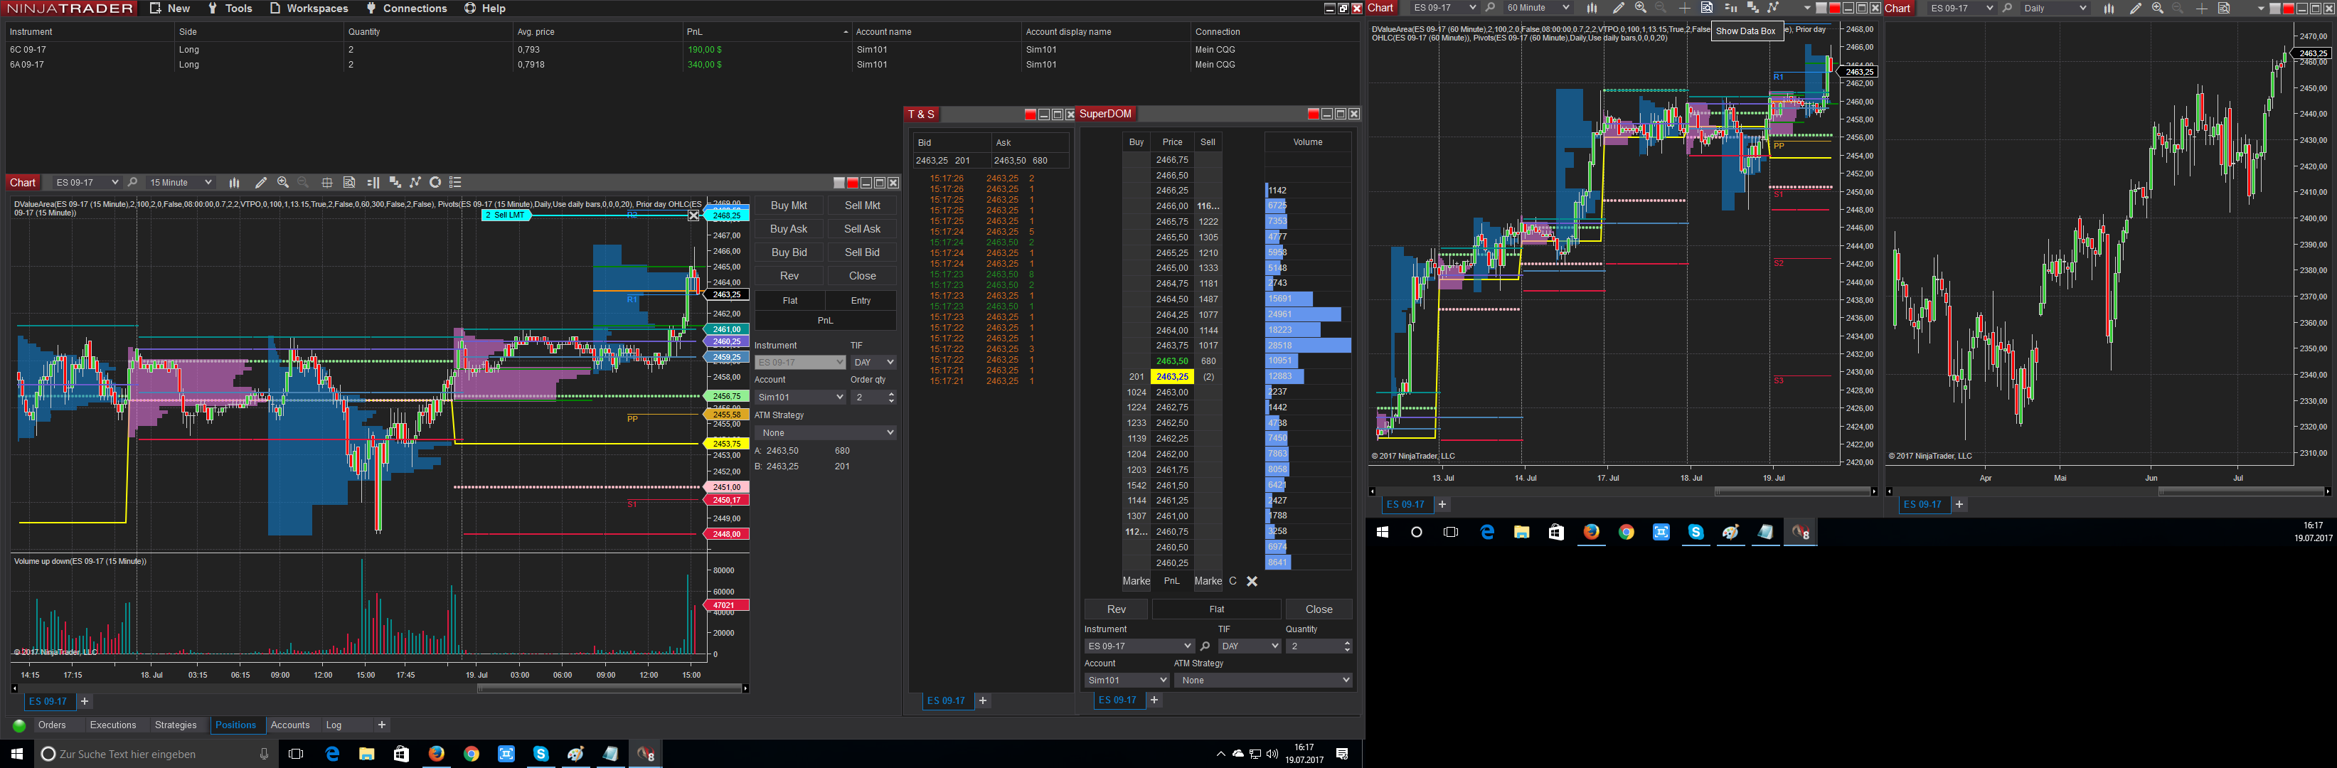Open drawing tools pencil in 15 Minute chart
Image resolution: width=2337 pixels, height=768 pixels.
coord(260,182)
